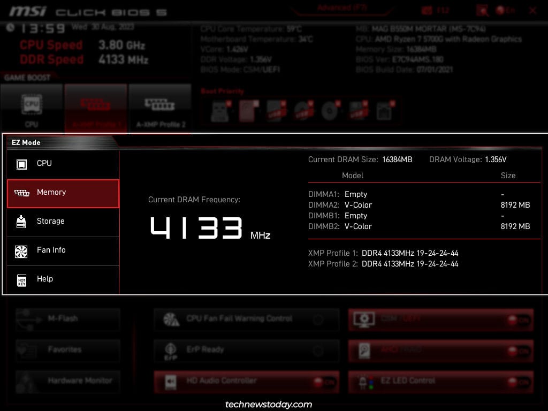
Task: Click the Size column header
Action: tap(508, 176)
